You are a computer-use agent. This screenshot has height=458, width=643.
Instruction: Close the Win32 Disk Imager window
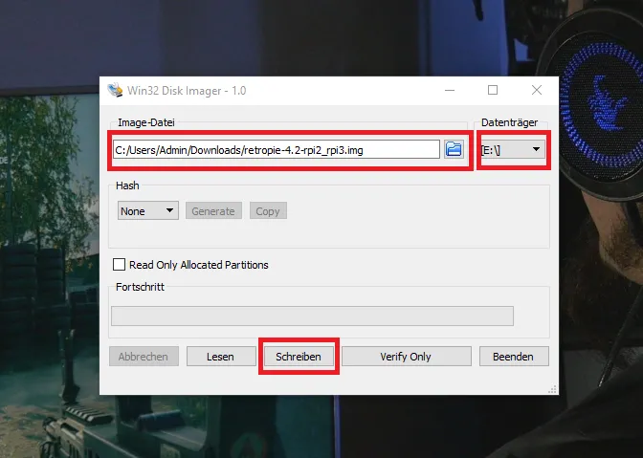(x=537, y=90)
